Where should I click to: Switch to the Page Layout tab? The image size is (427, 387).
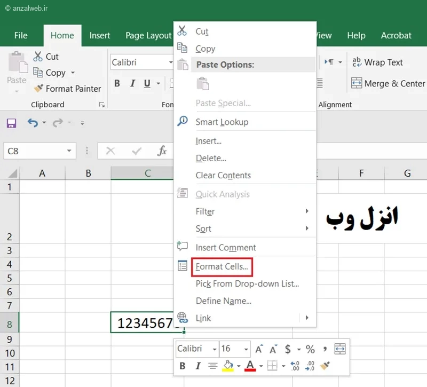[x=148, y=35]
